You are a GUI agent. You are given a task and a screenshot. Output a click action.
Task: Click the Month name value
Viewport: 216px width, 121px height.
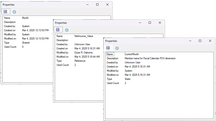pyautogui.click(x=25, y=18)
